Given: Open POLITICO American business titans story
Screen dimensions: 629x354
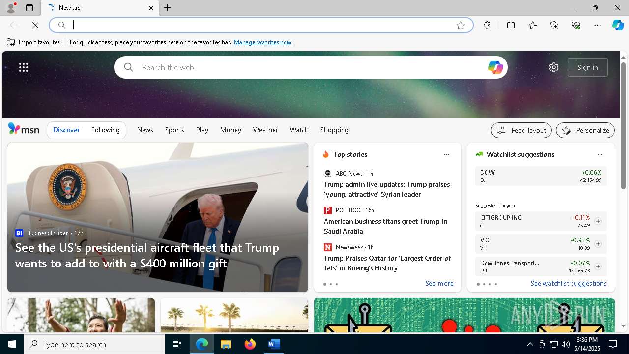Looking at the screenshot, I should pyautogui.click(x=386, y=226).
